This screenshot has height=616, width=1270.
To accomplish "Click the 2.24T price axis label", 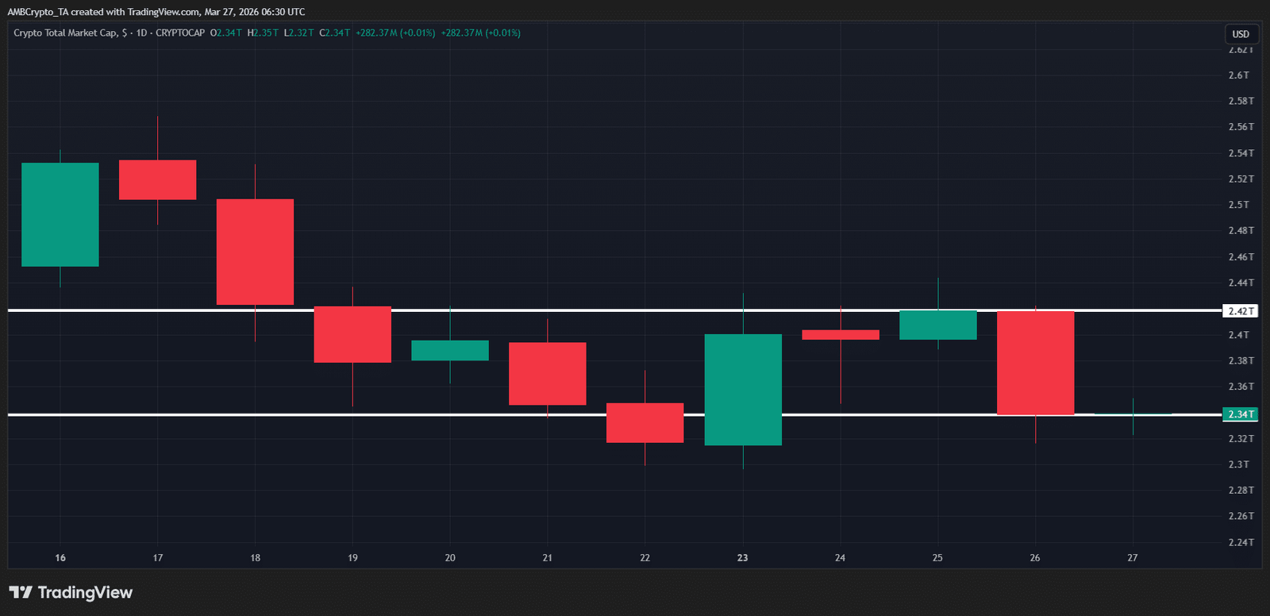I will click(x=1240, y=542).
